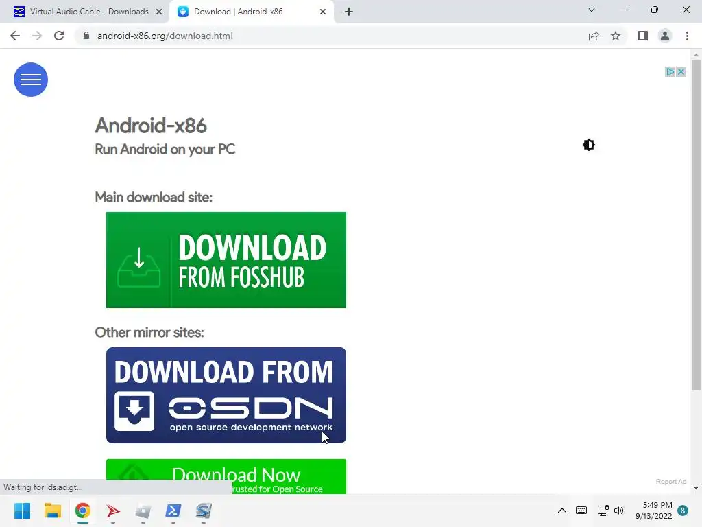
Task: Click 'Run Android on your PC' text
Action: pos(165,149)
